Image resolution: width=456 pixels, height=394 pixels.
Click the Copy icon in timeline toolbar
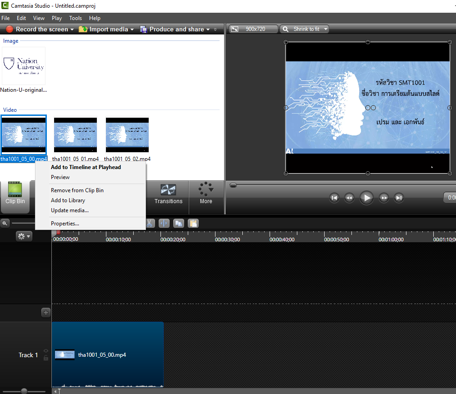click(x=179, y=223)
